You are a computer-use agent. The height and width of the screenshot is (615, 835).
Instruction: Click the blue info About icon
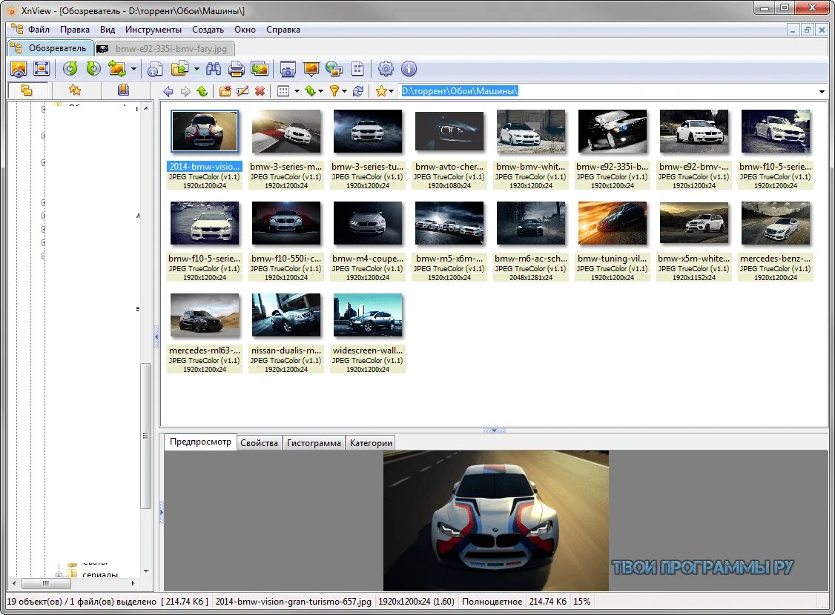[x=409, y=69]
